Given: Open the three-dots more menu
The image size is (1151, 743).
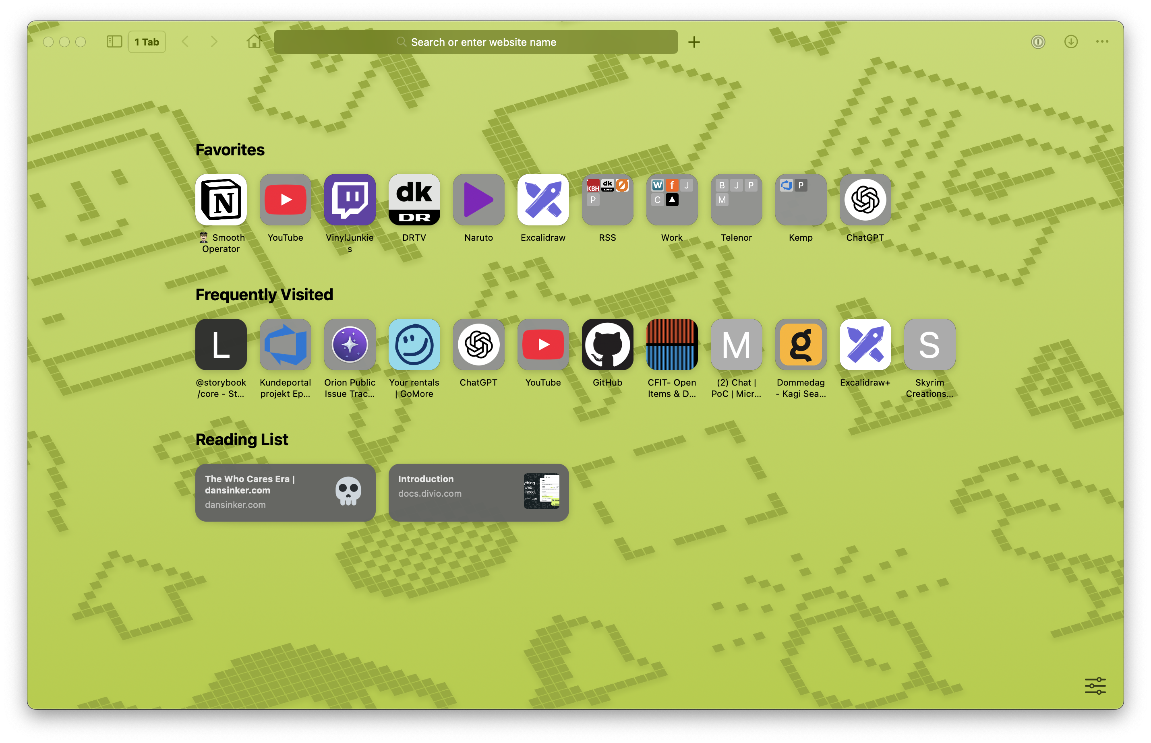Looking at the screenshot, I should click(1102, 42).
